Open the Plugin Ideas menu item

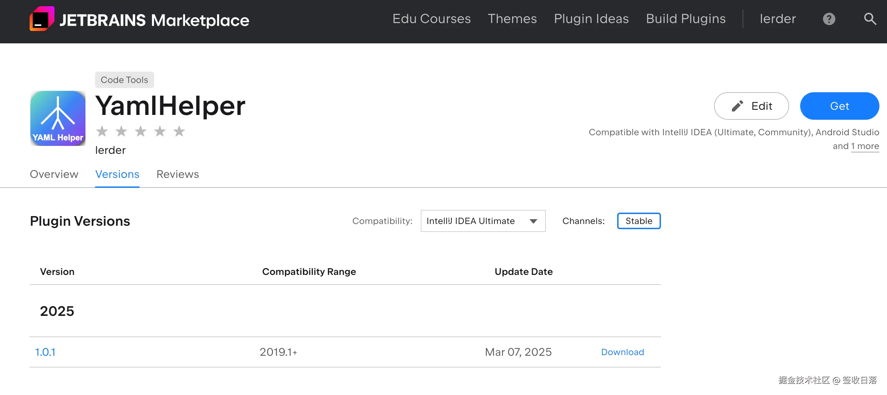[x=591, y=19]
